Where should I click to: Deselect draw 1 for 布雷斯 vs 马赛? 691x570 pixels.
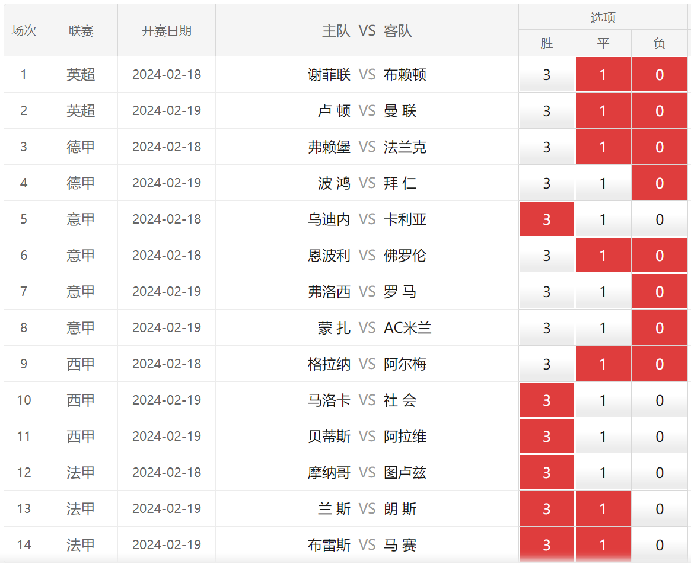[x=603, y=544]
